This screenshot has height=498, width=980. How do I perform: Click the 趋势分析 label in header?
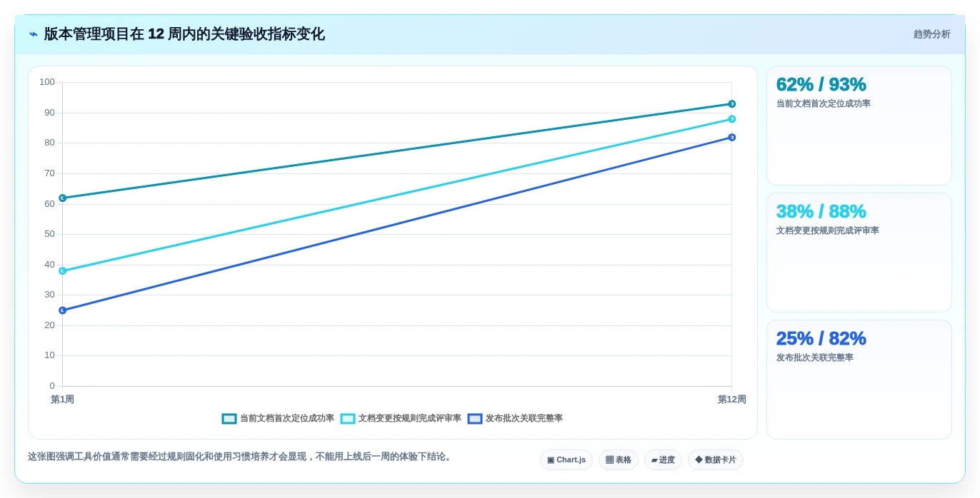pos(931,34)
